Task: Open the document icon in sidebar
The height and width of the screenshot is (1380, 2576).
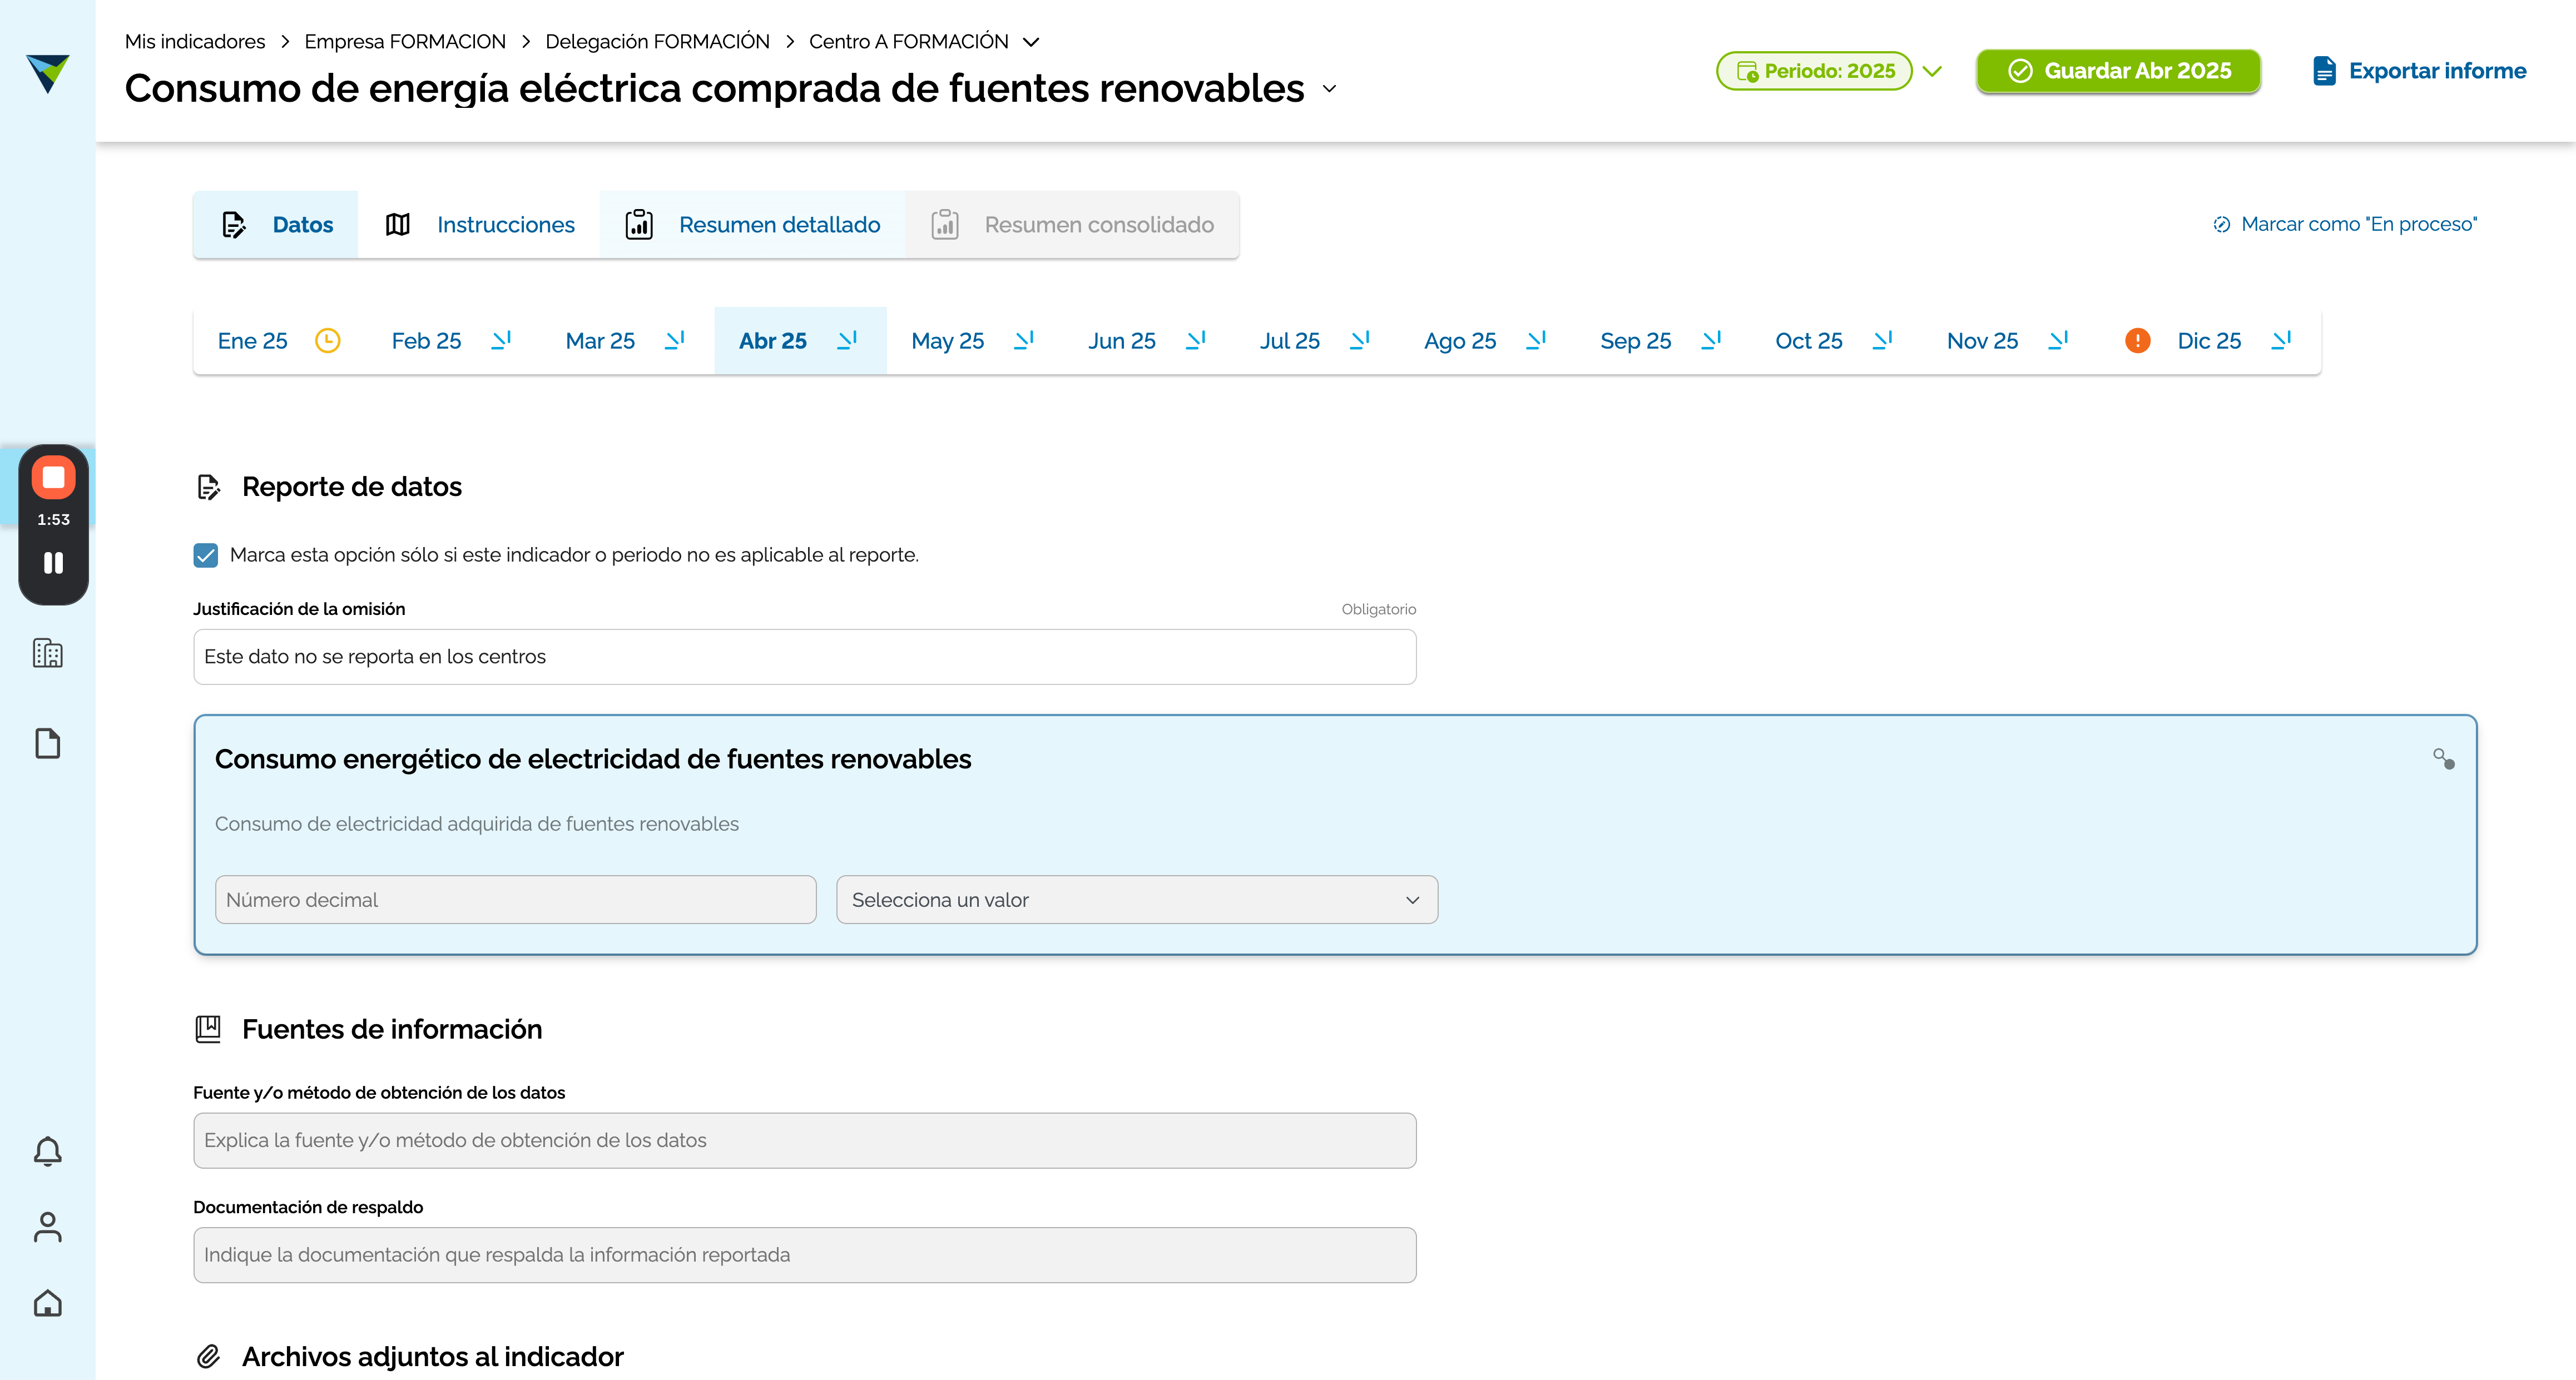Action: tap(47, 743)
